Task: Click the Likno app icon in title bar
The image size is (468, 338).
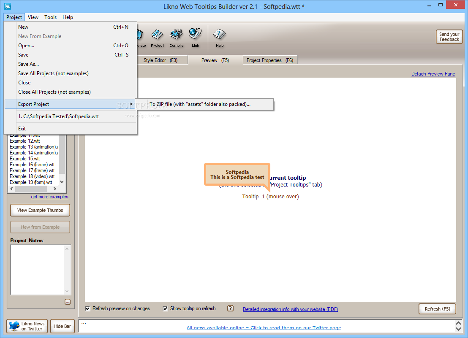Action: (x=8, y=6)
